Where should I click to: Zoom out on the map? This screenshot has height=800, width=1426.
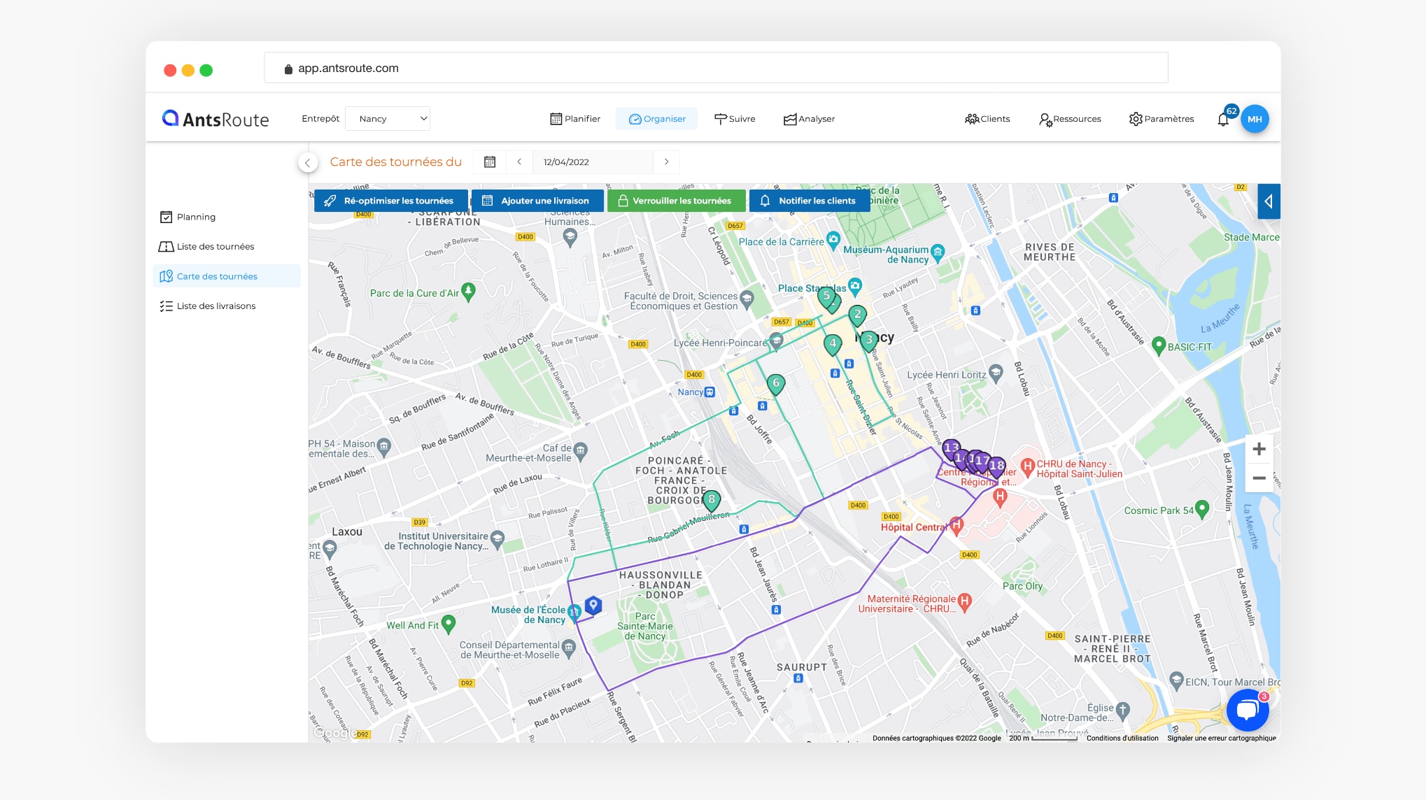click(x=1259, y=478)
